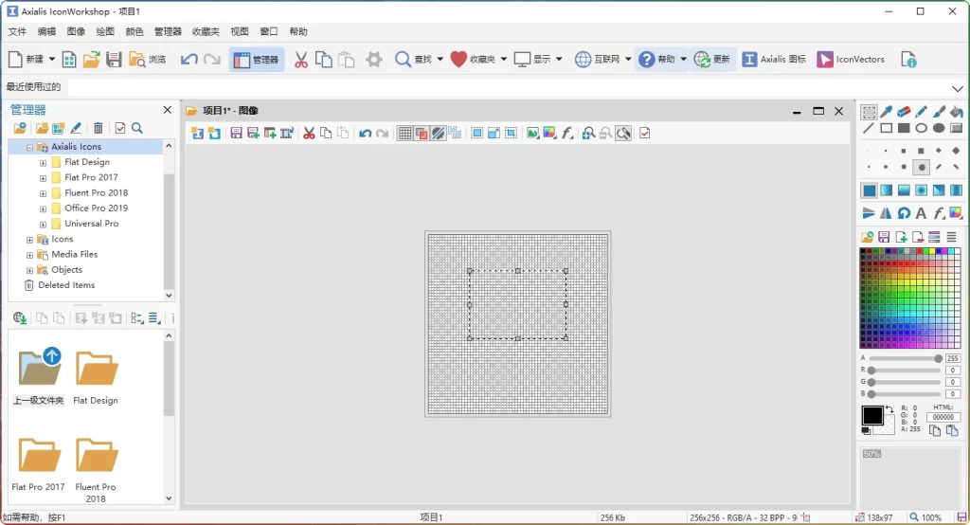970x525 pixels.
Task: Select the radial gradient fill mode
Action: click(x=921, y=190)
